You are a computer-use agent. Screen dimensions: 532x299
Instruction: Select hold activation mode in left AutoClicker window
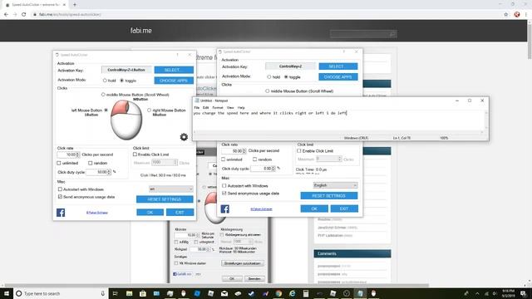coord(105,81)
